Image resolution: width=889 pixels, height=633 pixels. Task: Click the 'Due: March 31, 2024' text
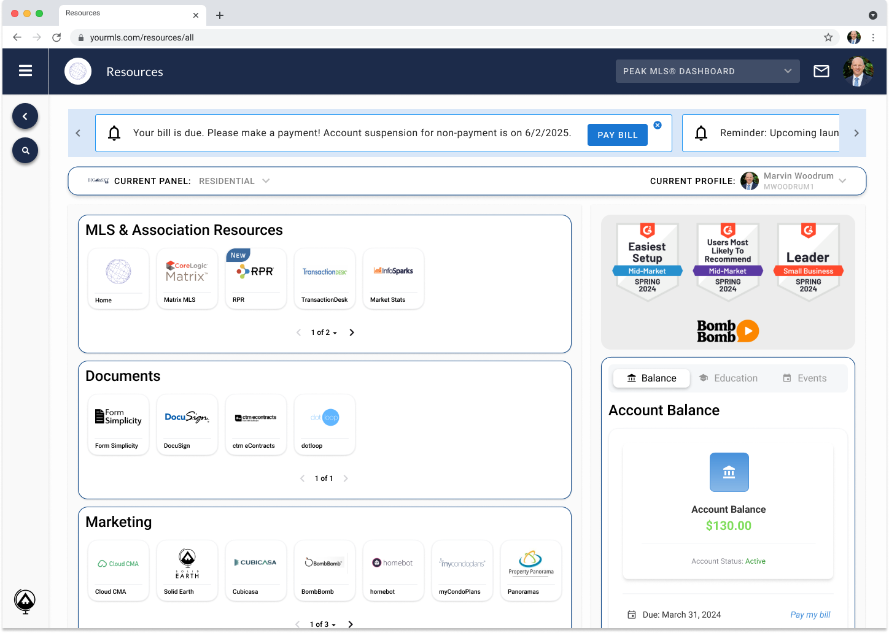[x=681, y=615]
